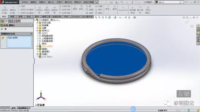Viewport: 200px width, 112px height.
Task: Switch to the 评估 tab
Action: (x=66, y=16)
